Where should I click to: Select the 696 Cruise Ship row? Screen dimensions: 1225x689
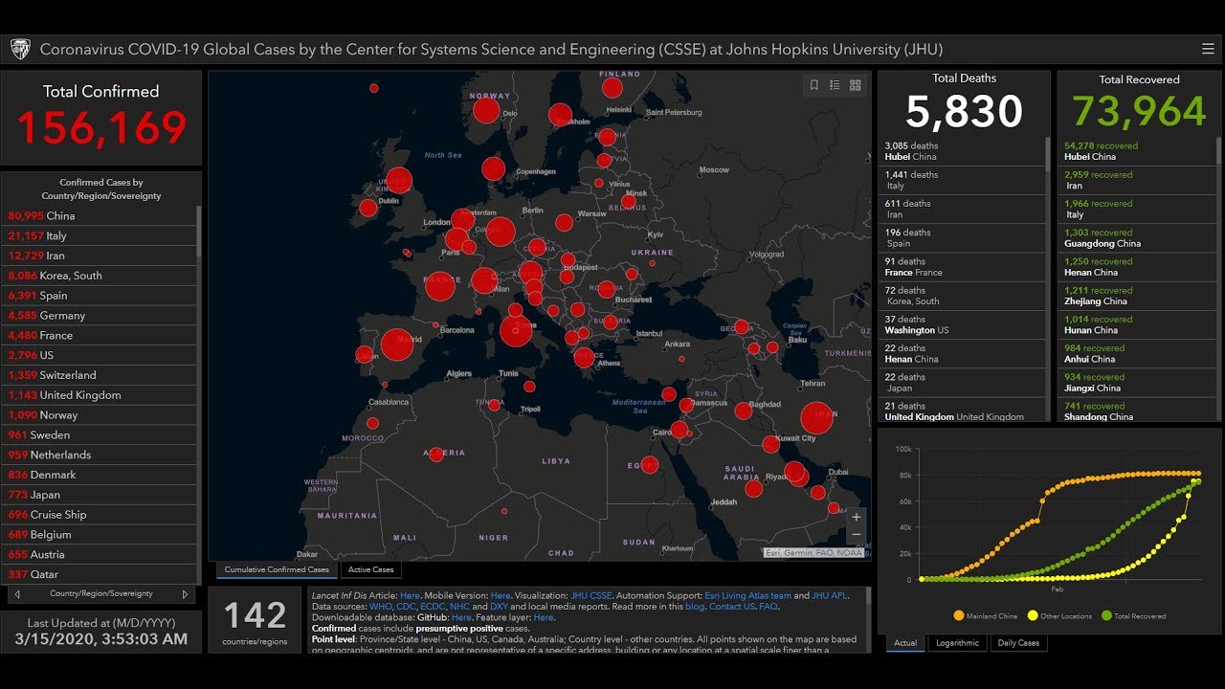(100, 515)
